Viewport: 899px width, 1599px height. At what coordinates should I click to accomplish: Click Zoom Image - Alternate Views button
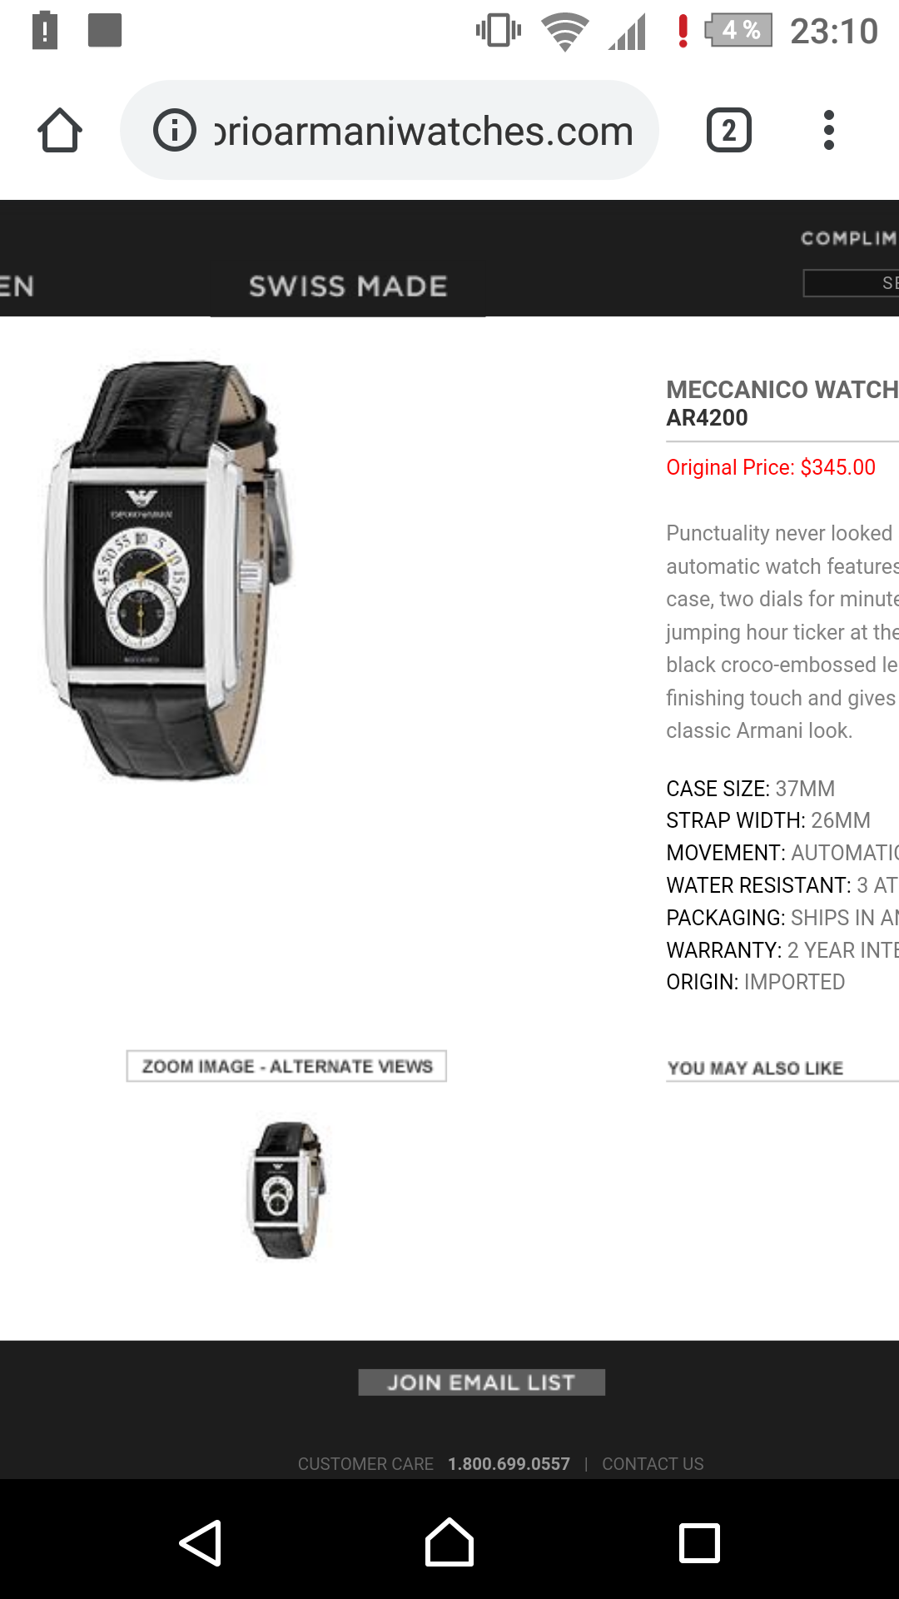(286, 1066)
